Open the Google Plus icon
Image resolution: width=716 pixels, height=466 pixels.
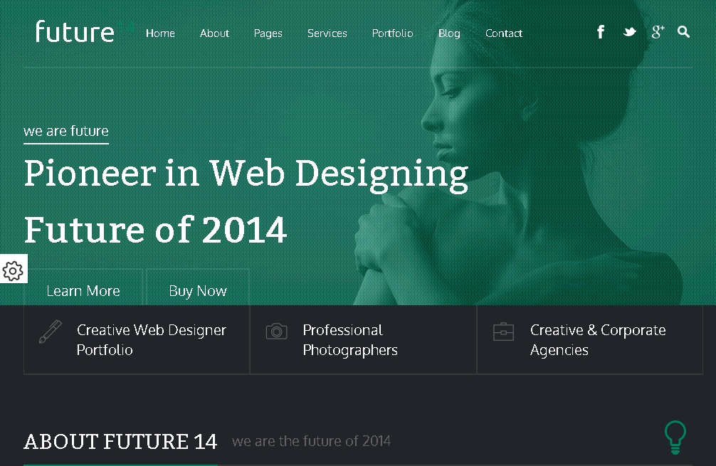pos(657,32)
